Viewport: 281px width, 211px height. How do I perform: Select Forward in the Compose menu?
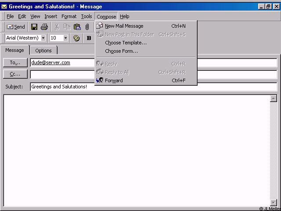[x=146, y=80]
